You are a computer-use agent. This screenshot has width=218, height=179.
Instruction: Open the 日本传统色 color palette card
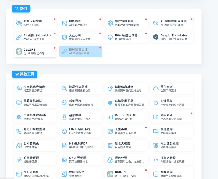pyautogui.click(x=35, y=145)
